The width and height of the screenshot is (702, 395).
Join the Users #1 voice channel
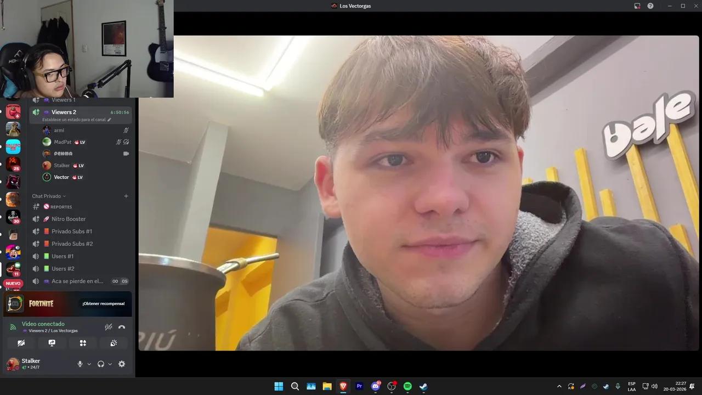(80, 256)
